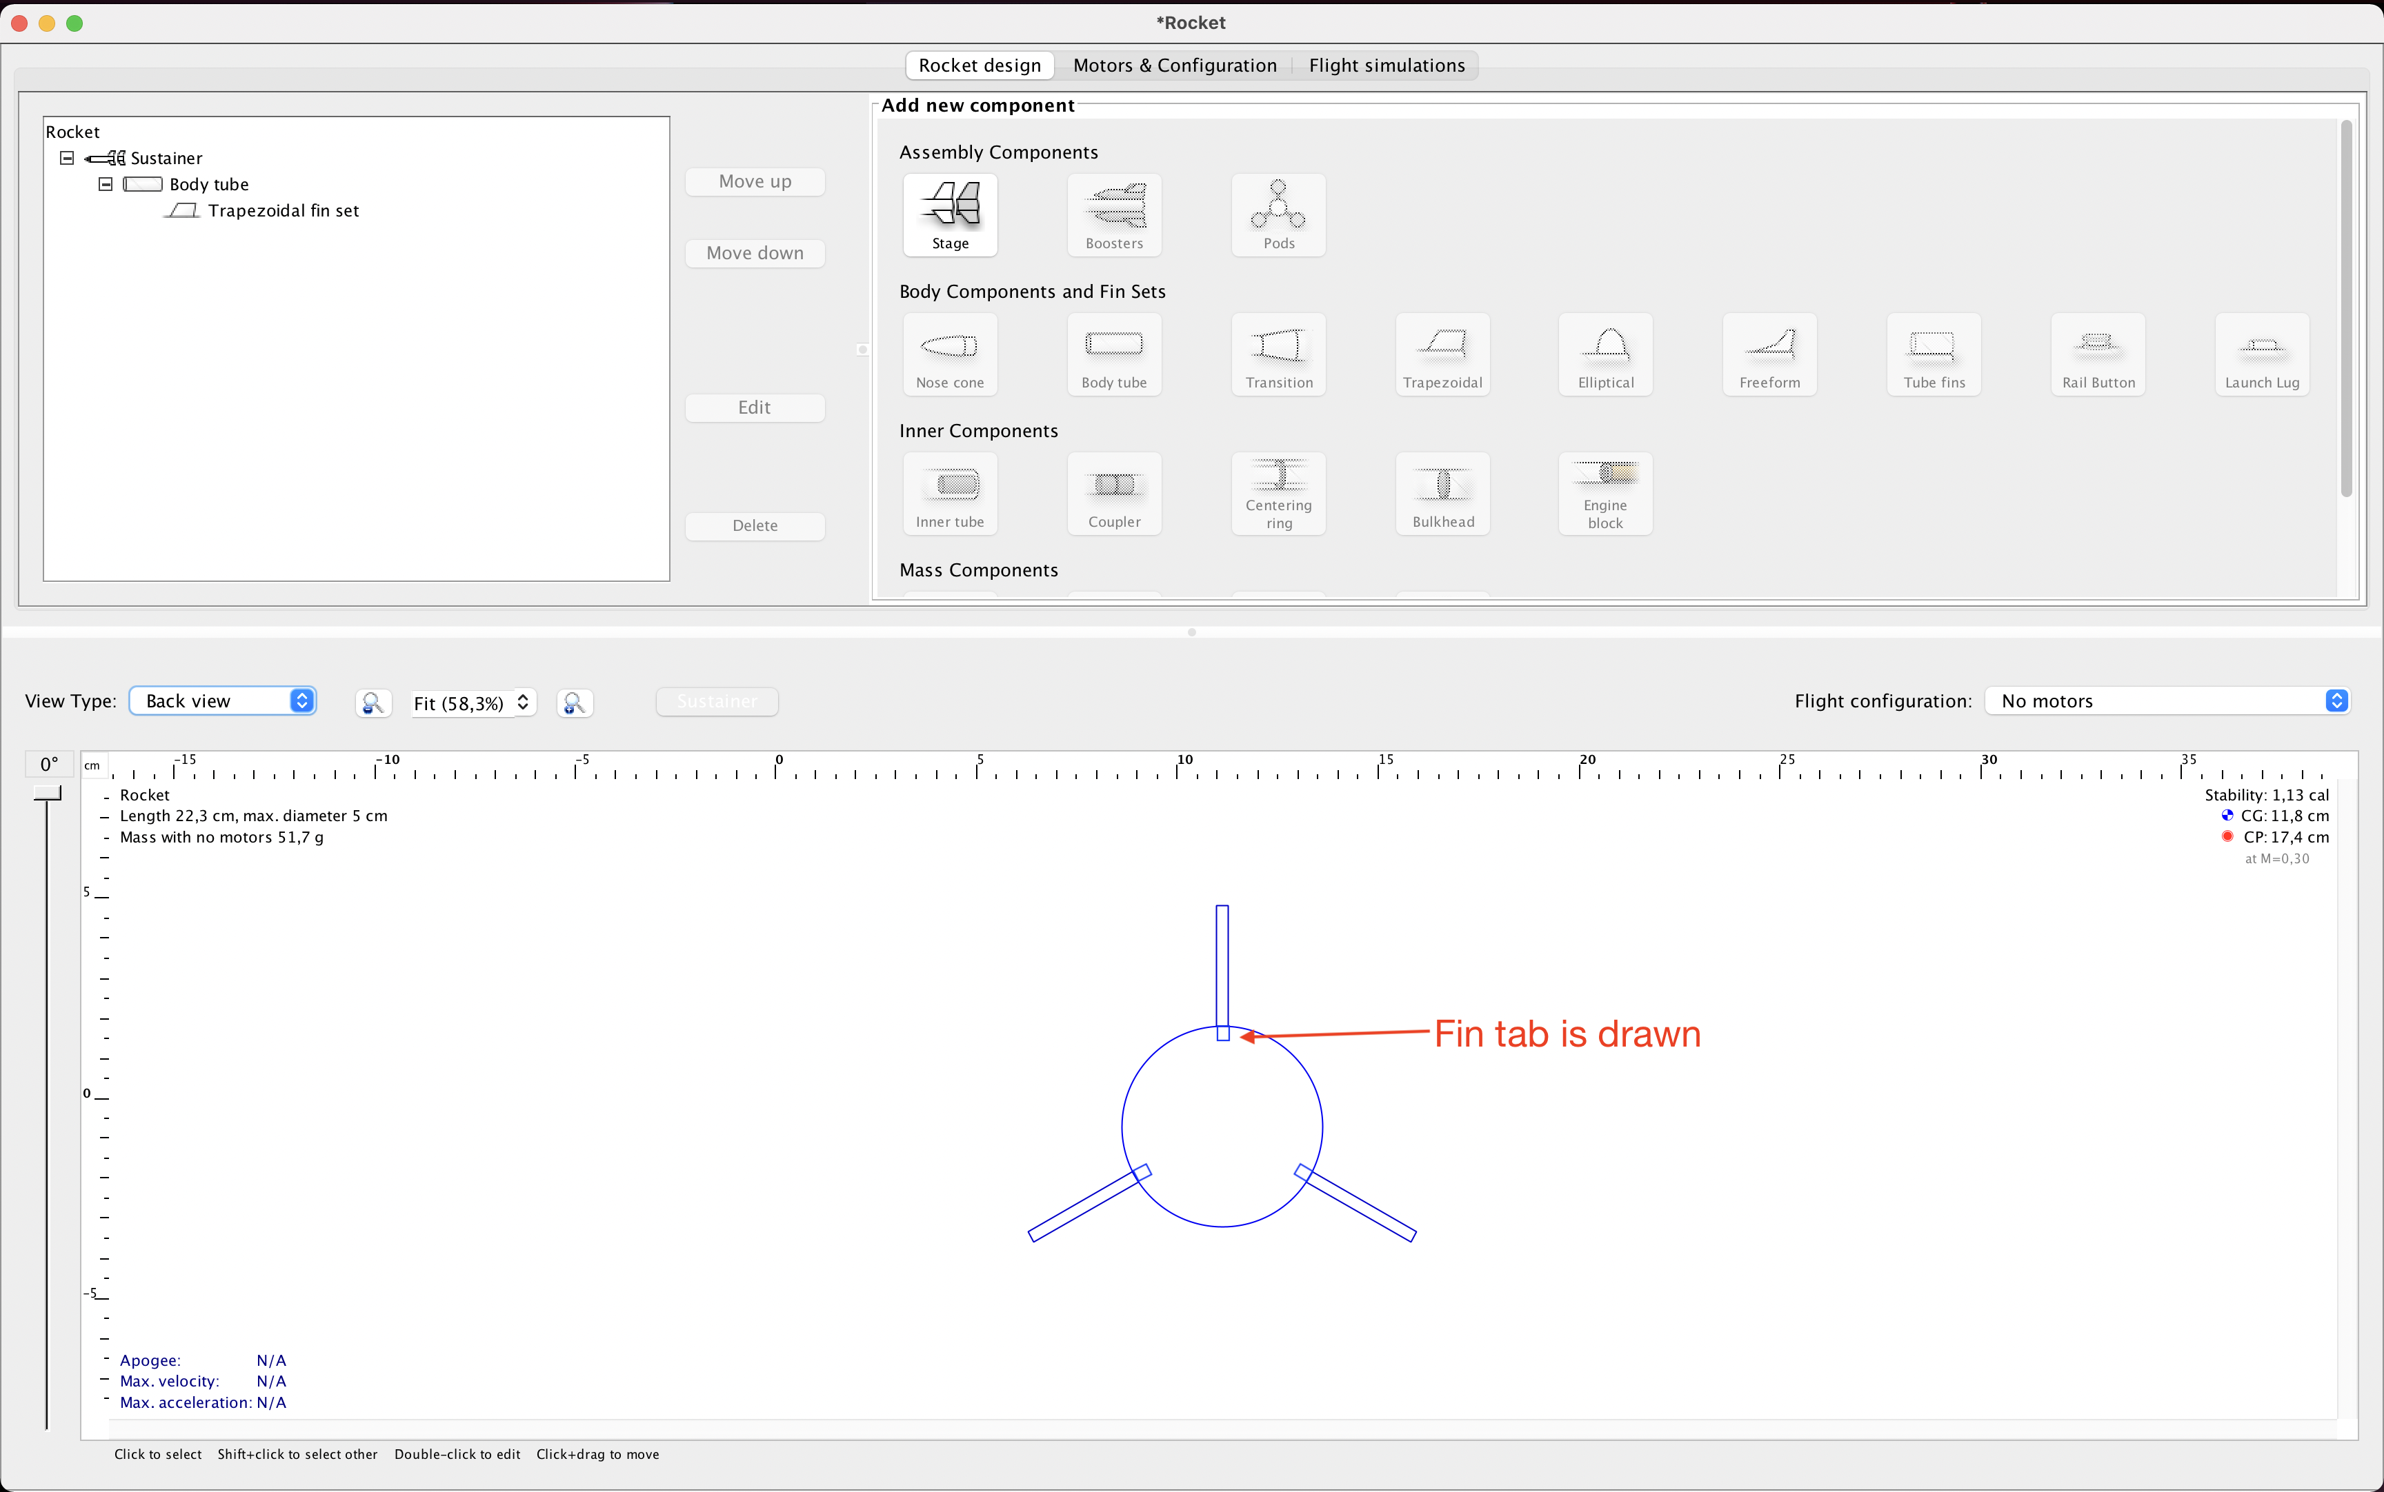Image resolution: width=2384 pixels, height=1492 pixels.
Task: Collapse the Sustainer tree node
Action: [67, 158]
